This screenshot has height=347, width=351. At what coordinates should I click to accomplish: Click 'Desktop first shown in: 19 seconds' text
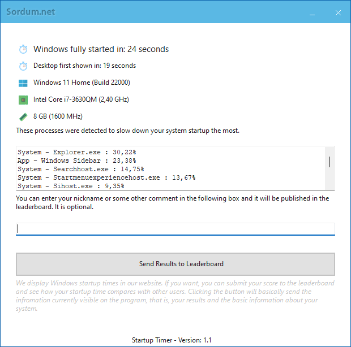click(84, 66)
